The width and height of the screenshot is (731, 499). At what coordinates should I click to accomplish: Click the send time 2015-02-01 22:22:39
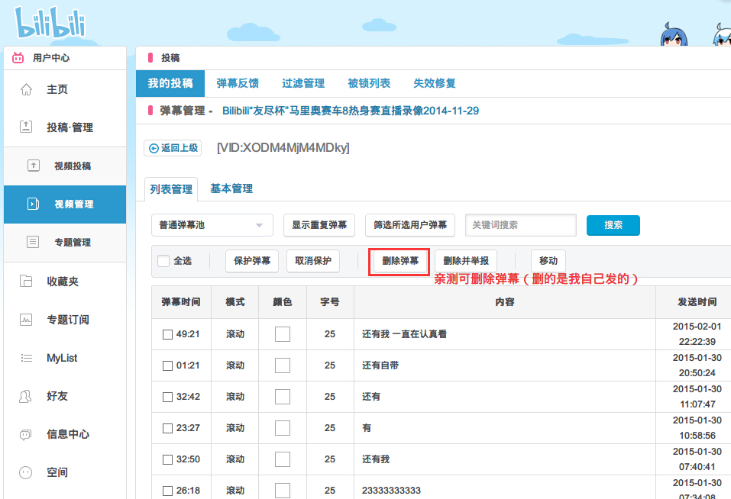click(697, 333)
